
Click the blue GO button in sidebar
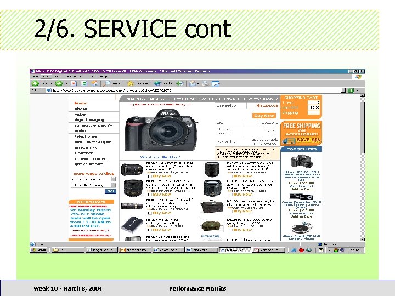tap(110, 191)
